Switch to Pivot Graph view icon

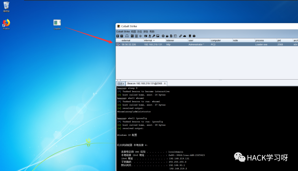(132, 36)
